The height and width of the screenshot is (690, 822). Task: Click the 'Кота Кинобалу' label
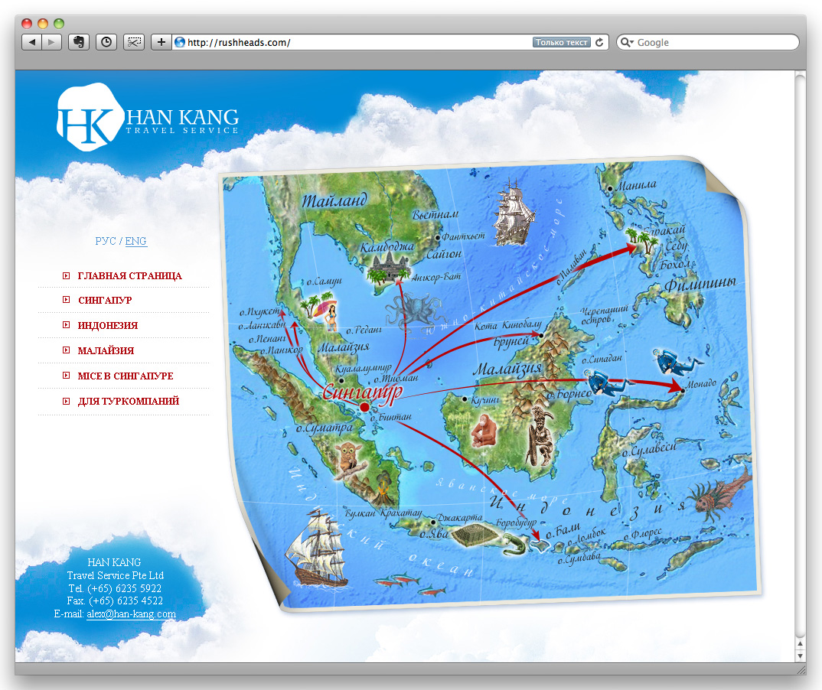(507, 325)
